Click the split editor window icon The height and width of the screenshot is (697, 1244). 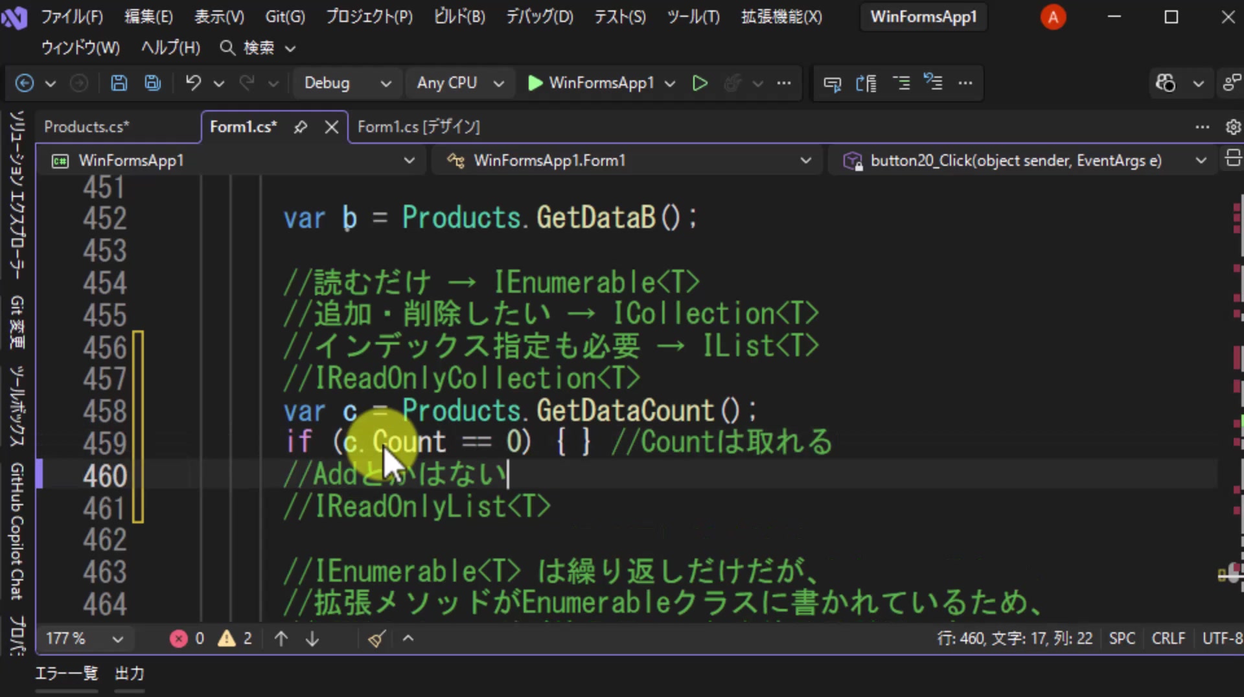[x=1233, y=158]
